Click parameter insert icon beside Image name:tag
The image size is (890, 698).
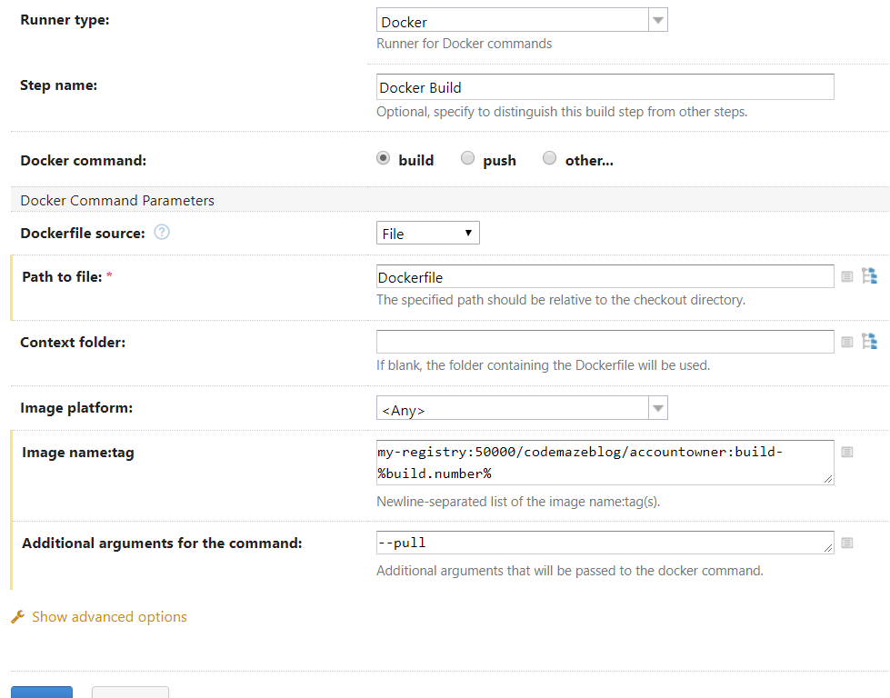coord(847,451)
